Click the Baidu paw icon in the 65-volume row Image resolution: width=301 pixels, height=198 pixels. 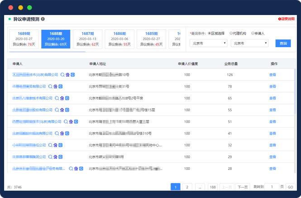click(x=62, y=98)
